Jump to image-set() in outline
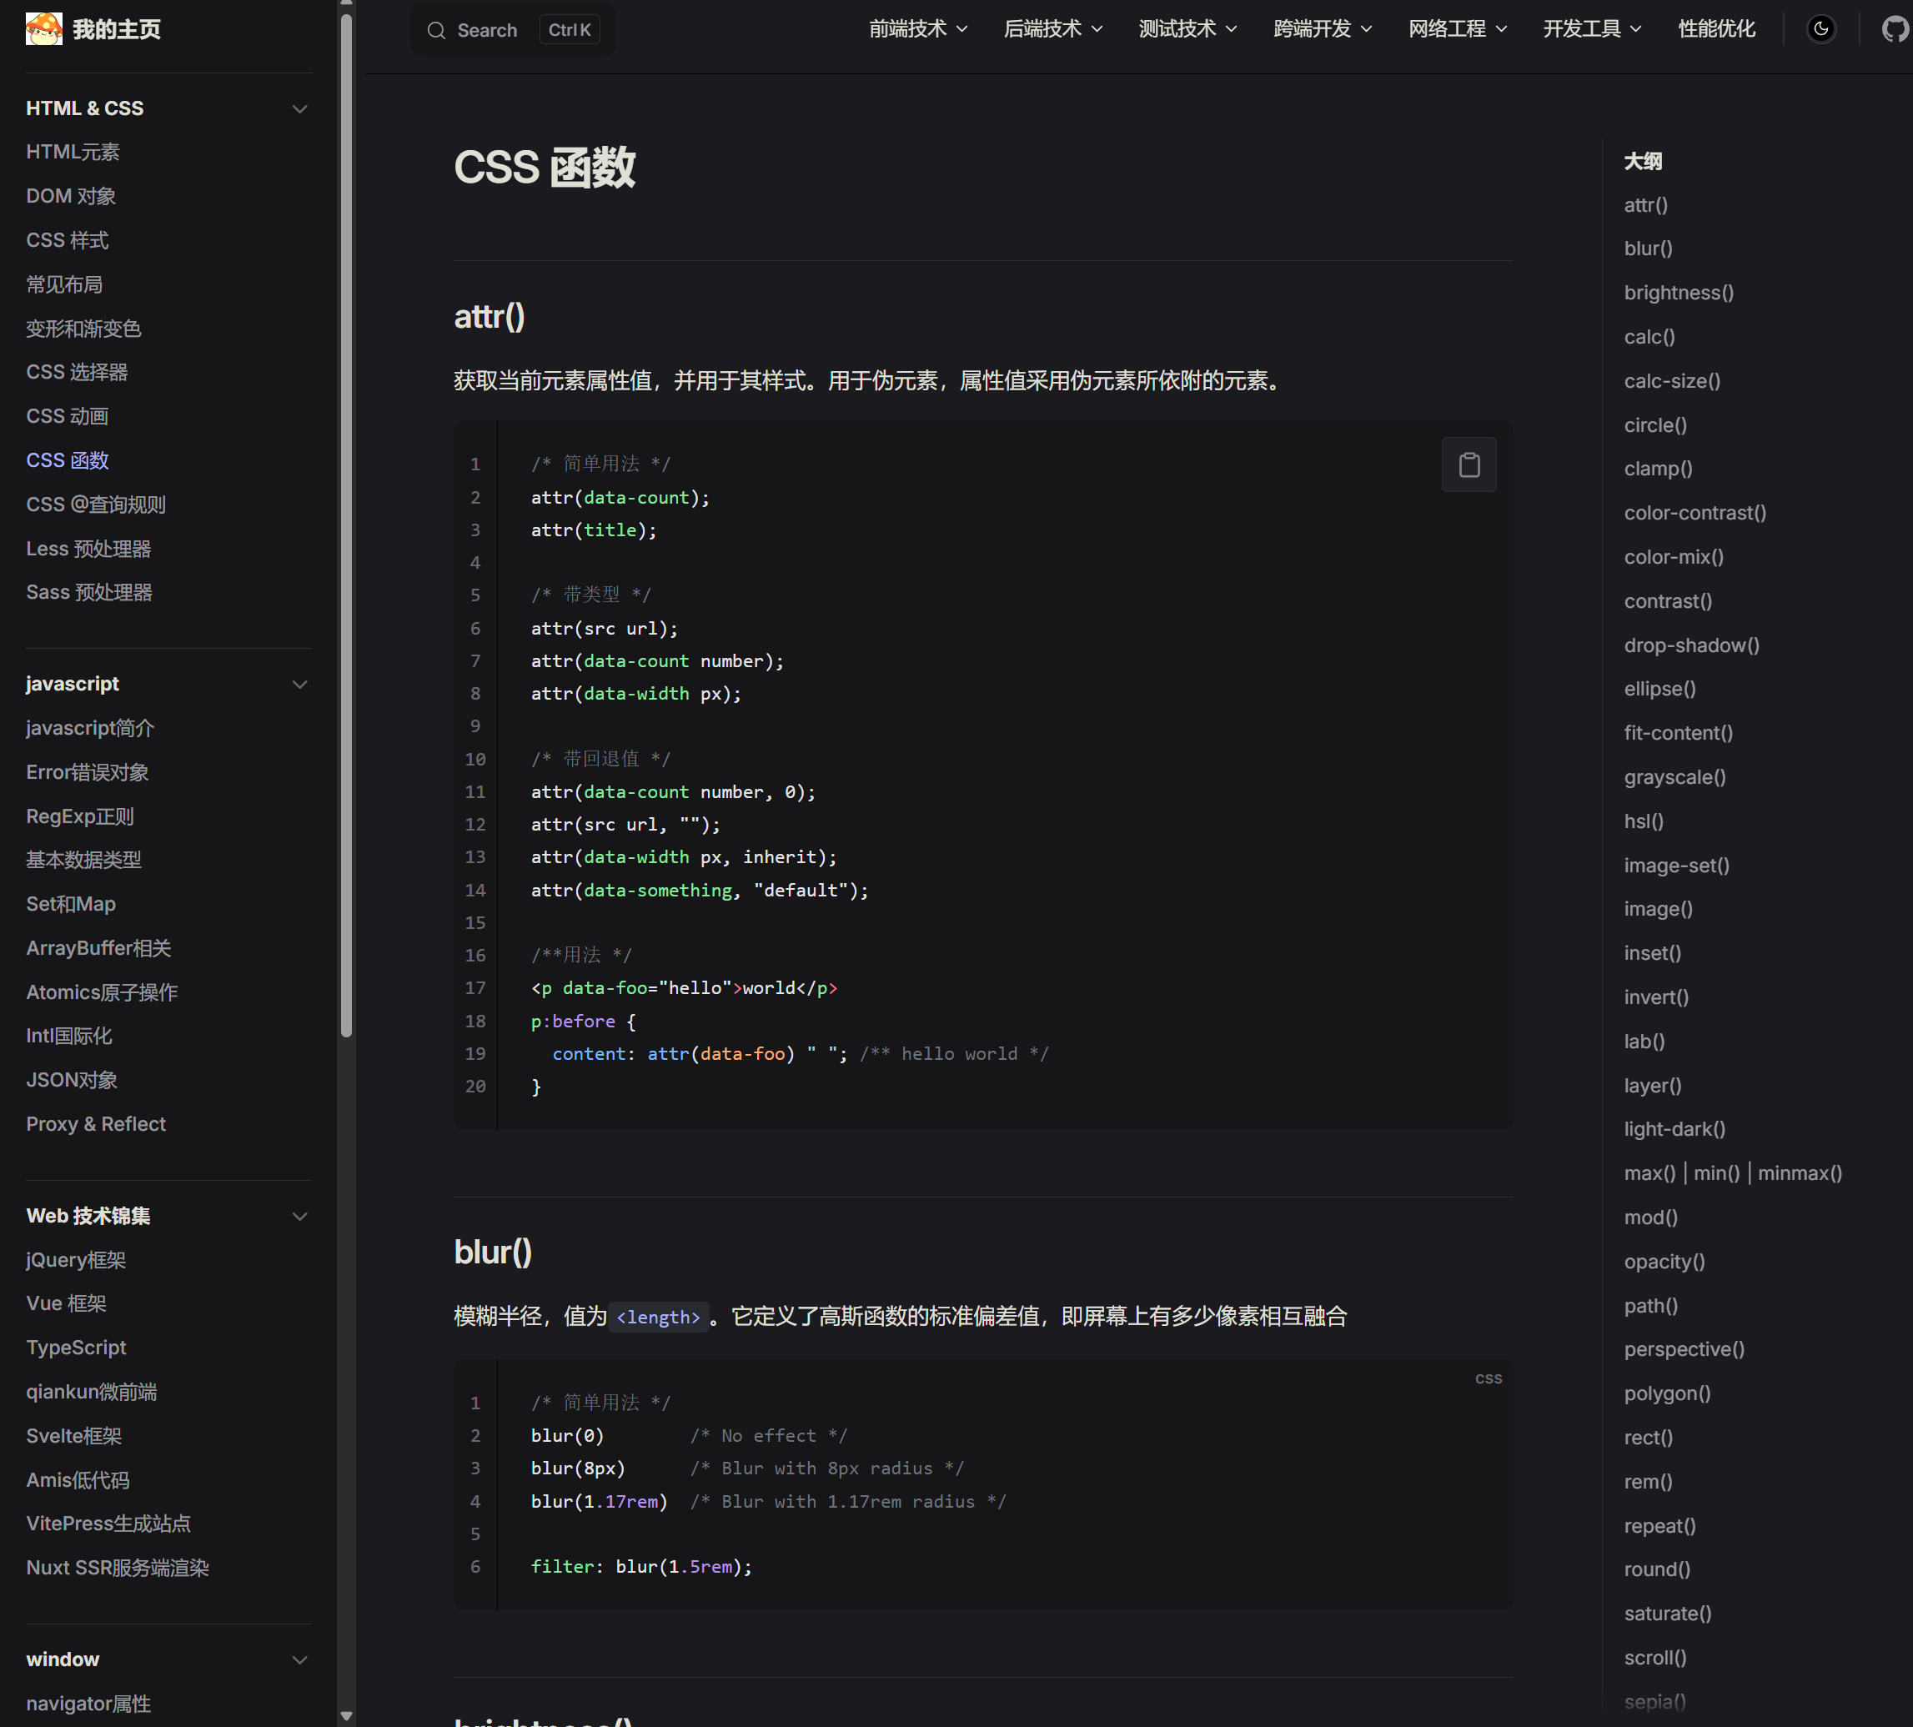 pyautogui.click(x=1677, y=866)
